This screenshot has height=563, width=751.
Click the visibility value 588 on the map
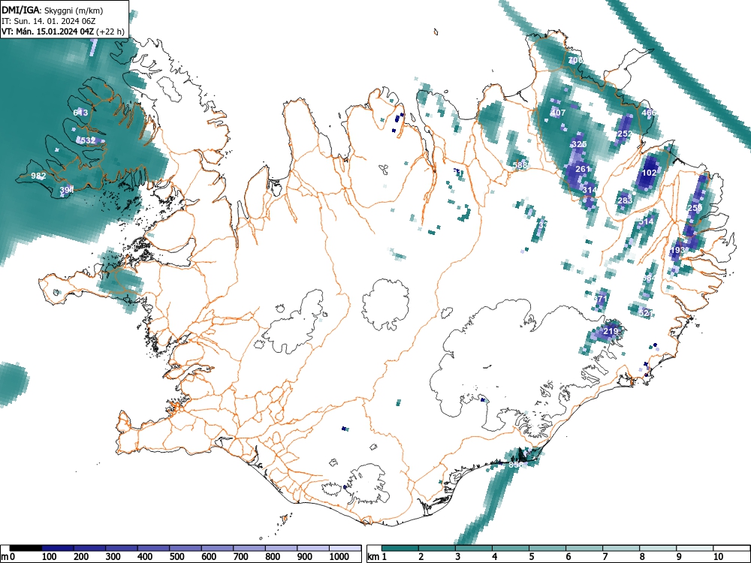pyautogui.click(x=520, y=165)
